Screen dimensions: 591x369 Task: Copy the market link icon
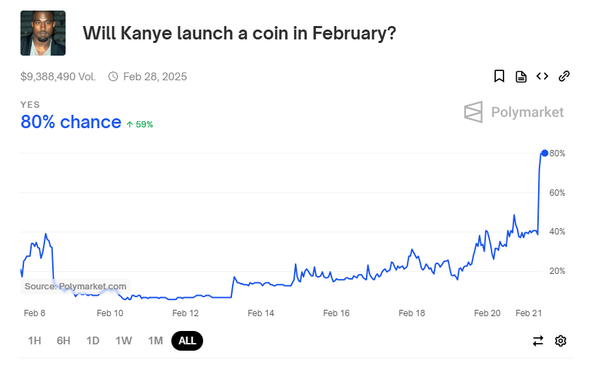tap(564, 76)
